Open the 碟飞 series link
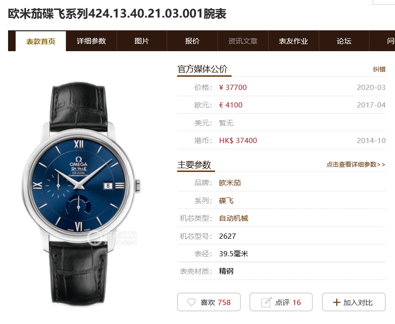 click(x=226, y=200)
